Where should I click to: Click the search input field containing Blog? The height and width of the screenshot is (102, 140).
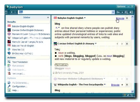click(65, 12)
